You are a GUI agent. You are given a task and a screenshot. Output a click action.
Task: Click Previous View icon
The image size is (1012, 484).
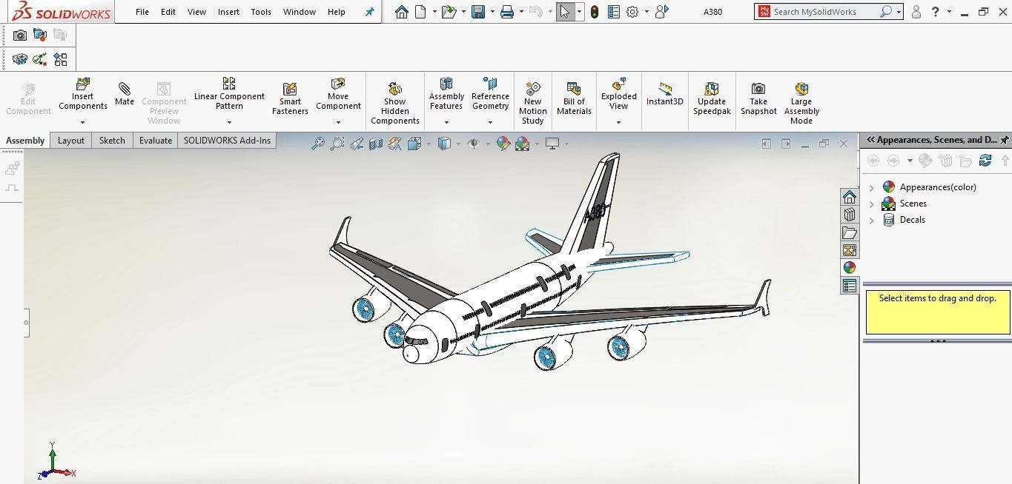coord(357,144)
